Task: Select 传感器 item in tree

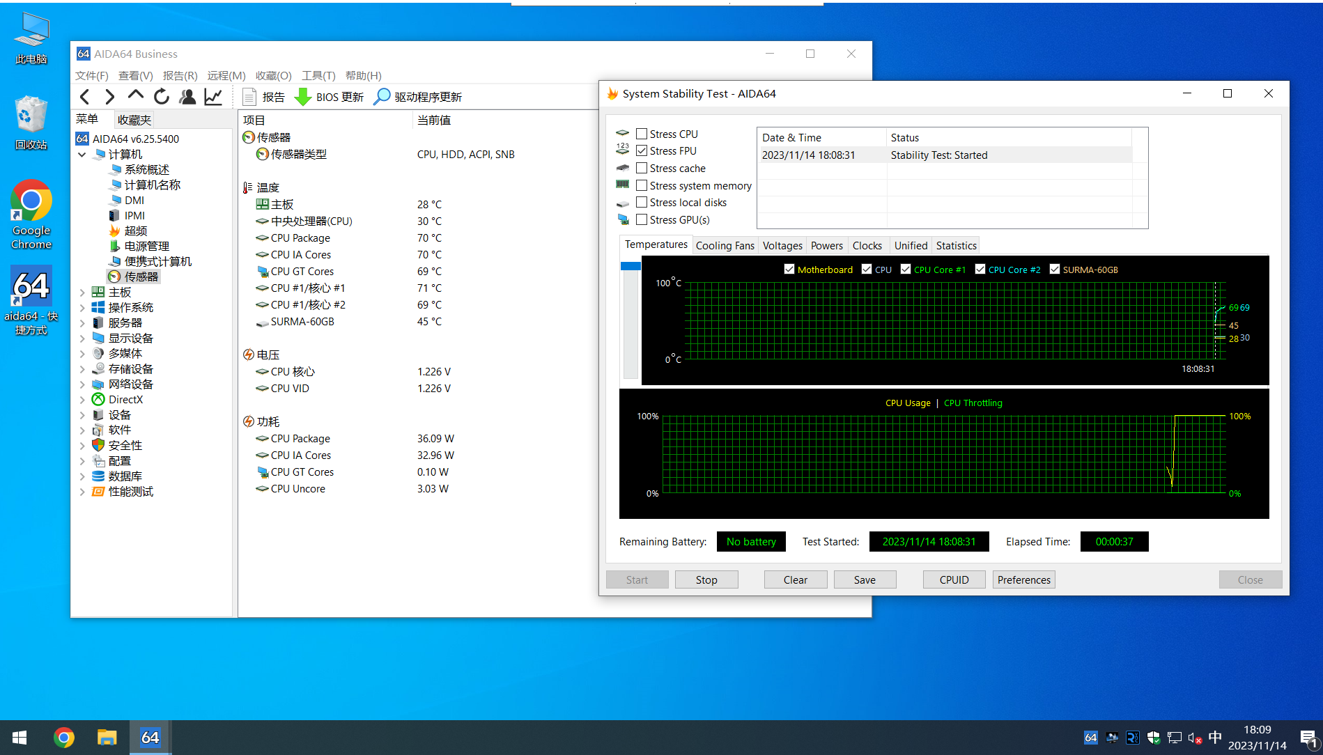Action: coord(134,277)
